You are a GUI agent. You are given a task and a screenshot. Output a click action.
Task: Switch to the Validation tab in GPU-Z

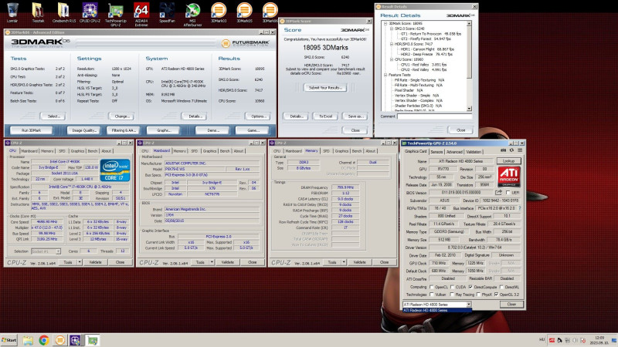pos(474,152)
